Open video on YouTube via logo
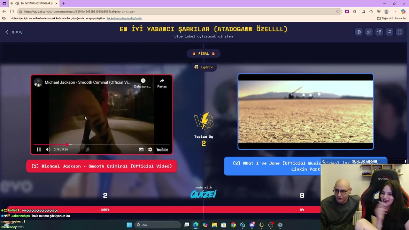The height and width of the screenshot is (230, 409). click(x=162, y=149)
